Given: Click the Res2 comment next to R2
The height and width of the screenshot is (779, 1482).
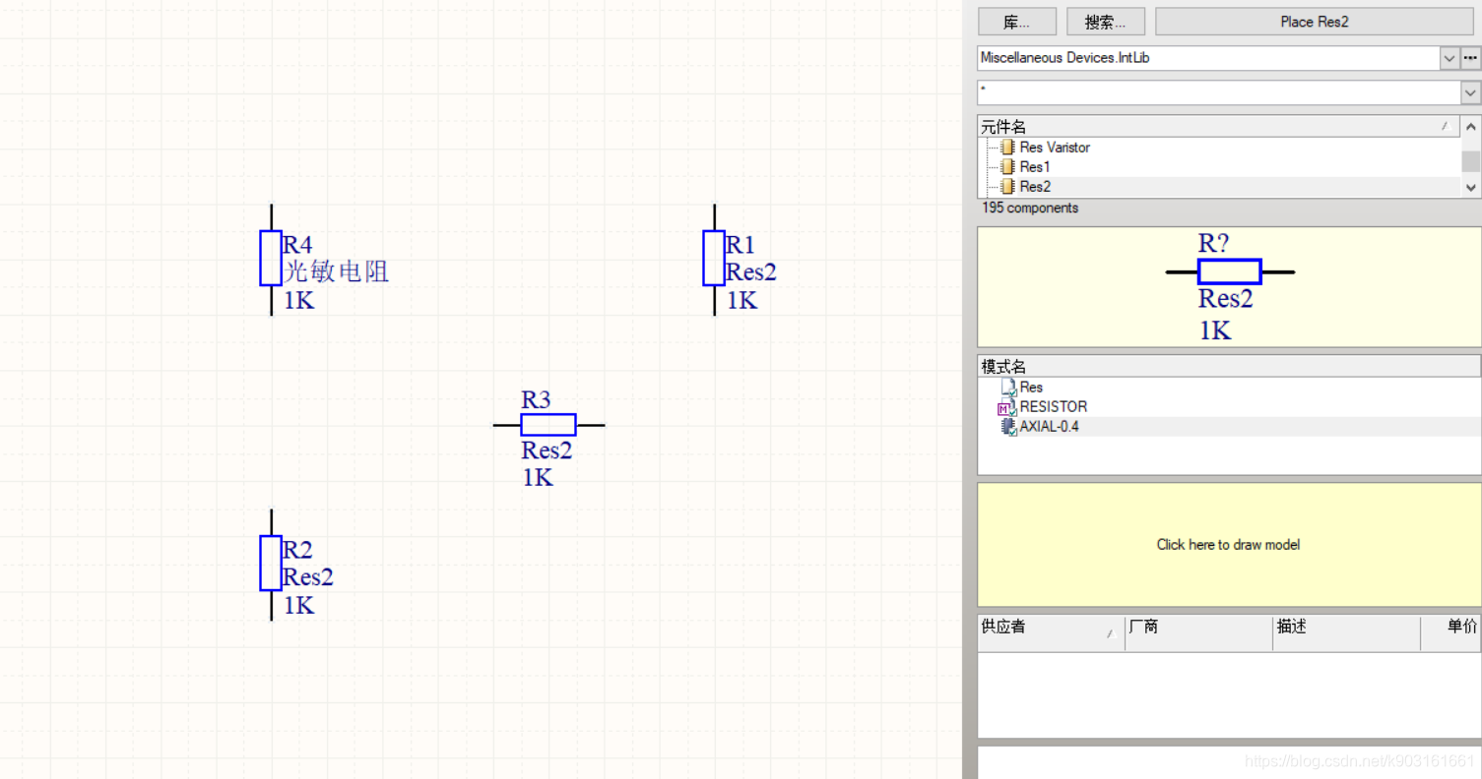Looking at the screenshot, I should [308, 577].
